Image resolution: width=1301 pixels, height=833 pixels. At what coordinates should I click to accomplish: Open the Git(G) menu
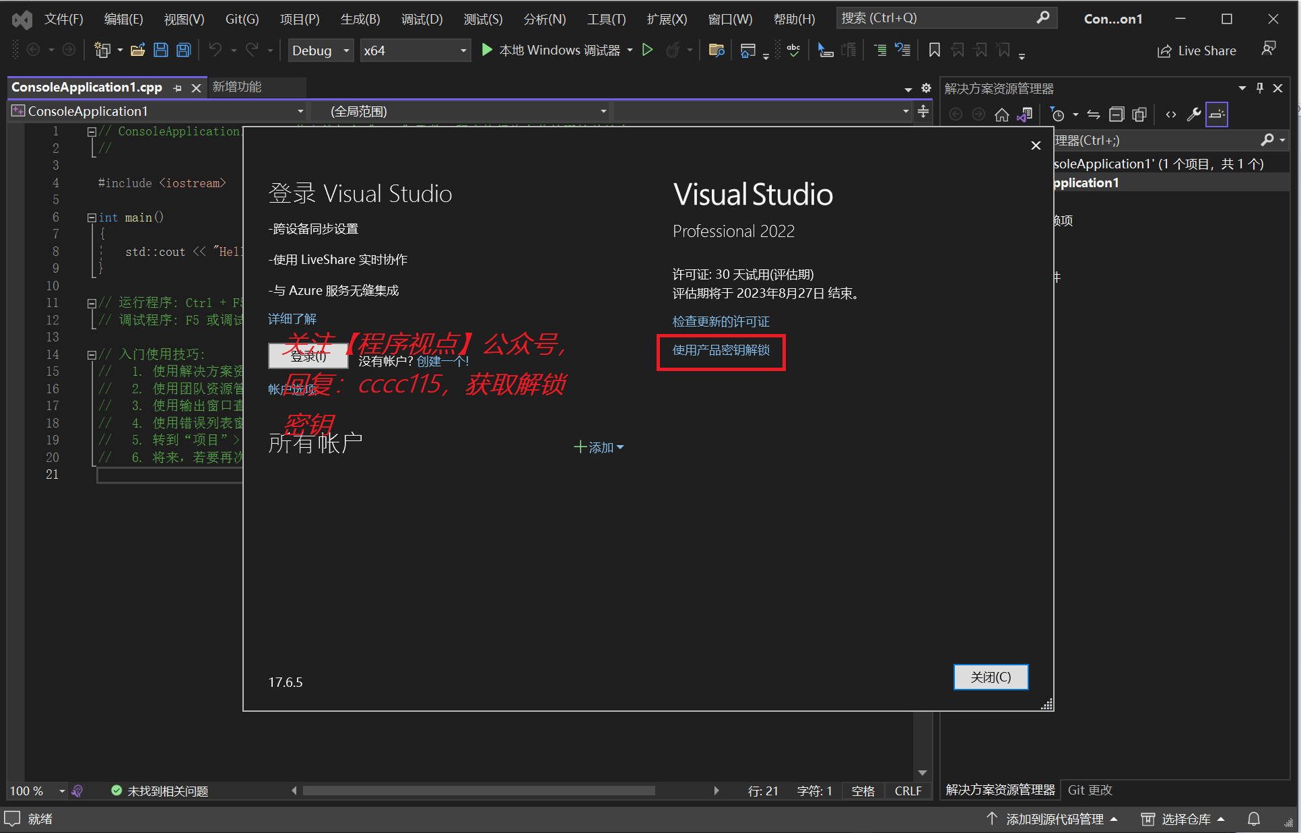coord(242,19)
